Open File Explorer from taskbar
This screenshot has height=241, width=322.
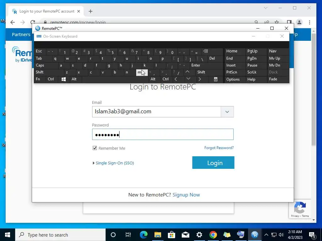click(158, 235)
